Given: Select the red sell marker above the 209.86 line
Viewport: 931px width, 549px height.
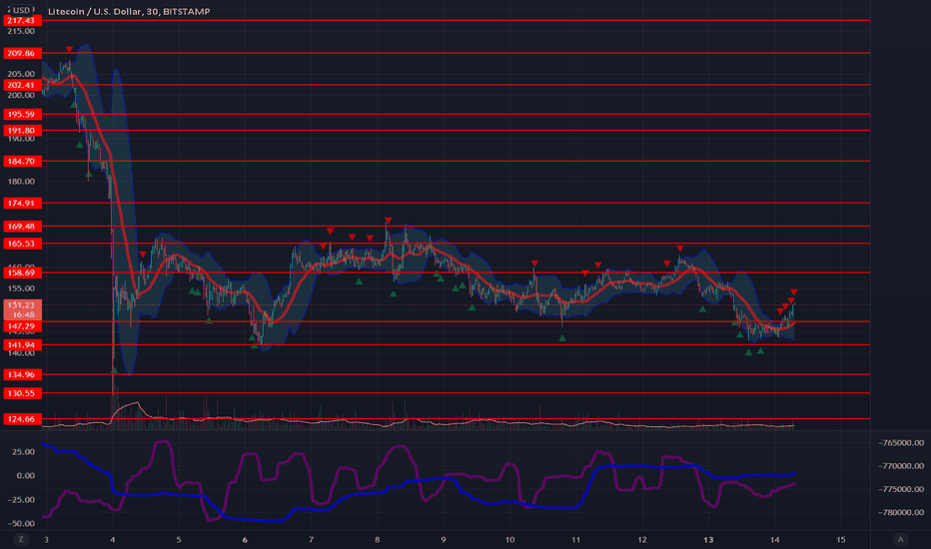Looking at the screenshot, I should tap(70, 49).
